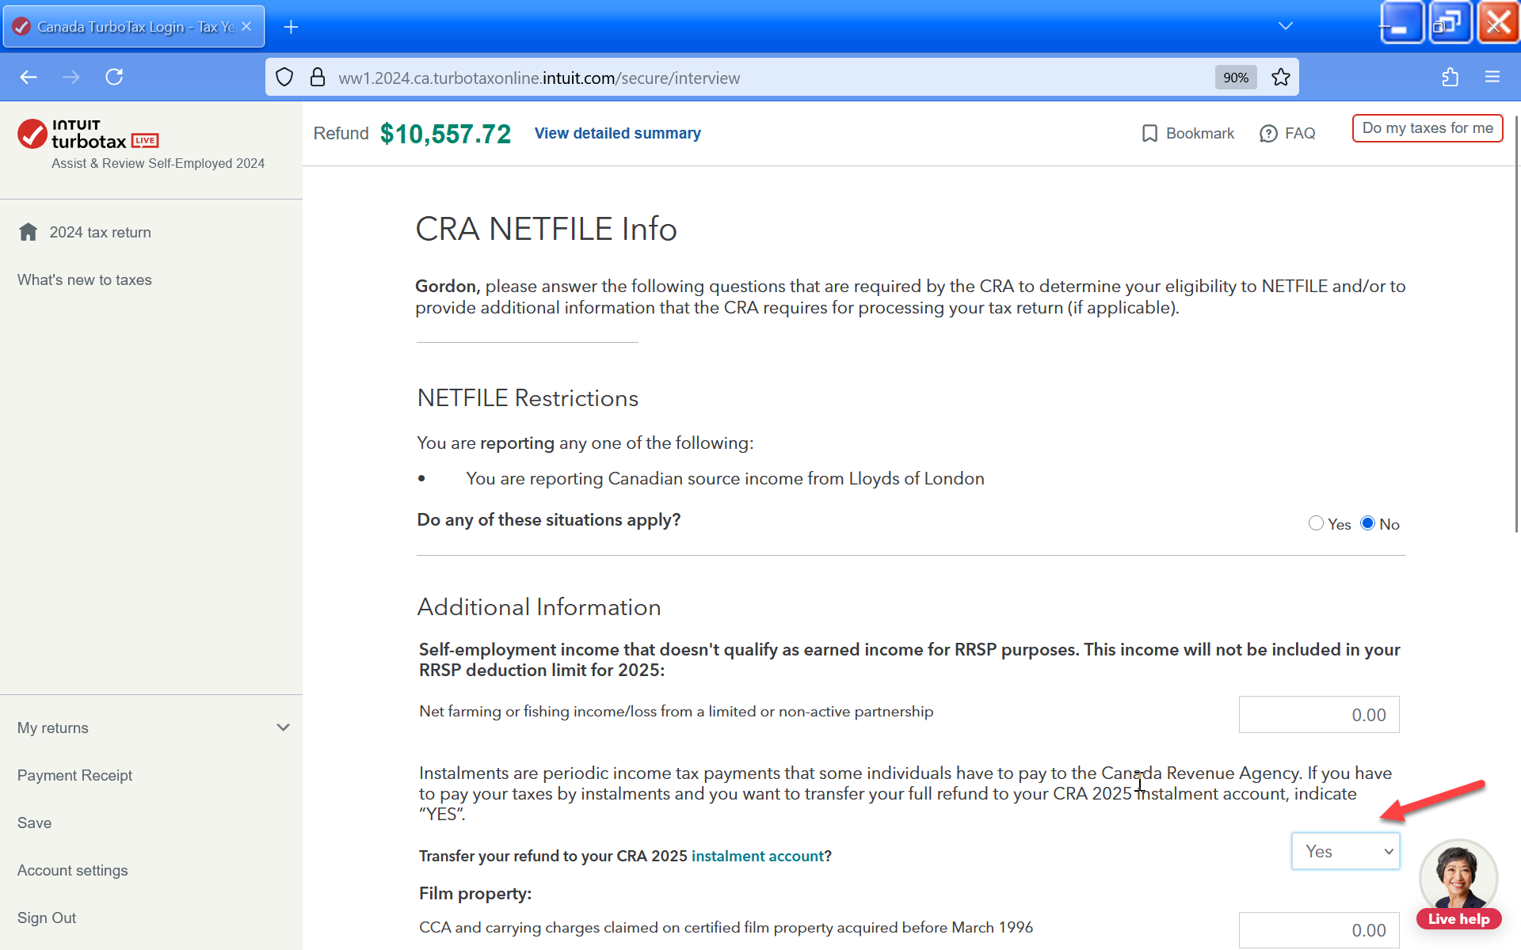Image resolution: width=1521 pixels, height=950 pixels.
Task: Click the browser forward arrow
Action: pyautogui.click(x=71, y=77)
